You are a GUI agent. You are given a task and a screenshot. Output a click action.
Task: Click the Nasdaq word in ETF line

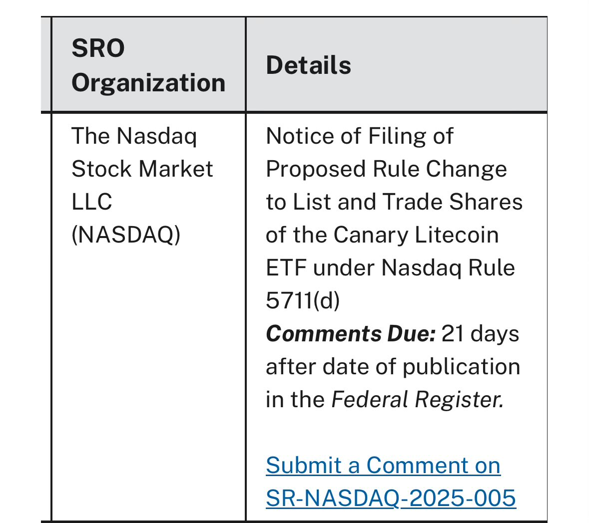tap(421, 268)
